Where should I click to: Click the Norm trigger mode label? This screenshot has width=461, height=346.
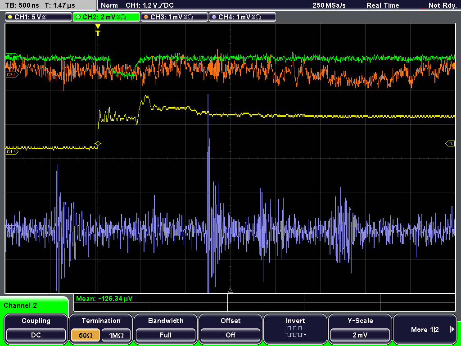(x=109, y=5)
